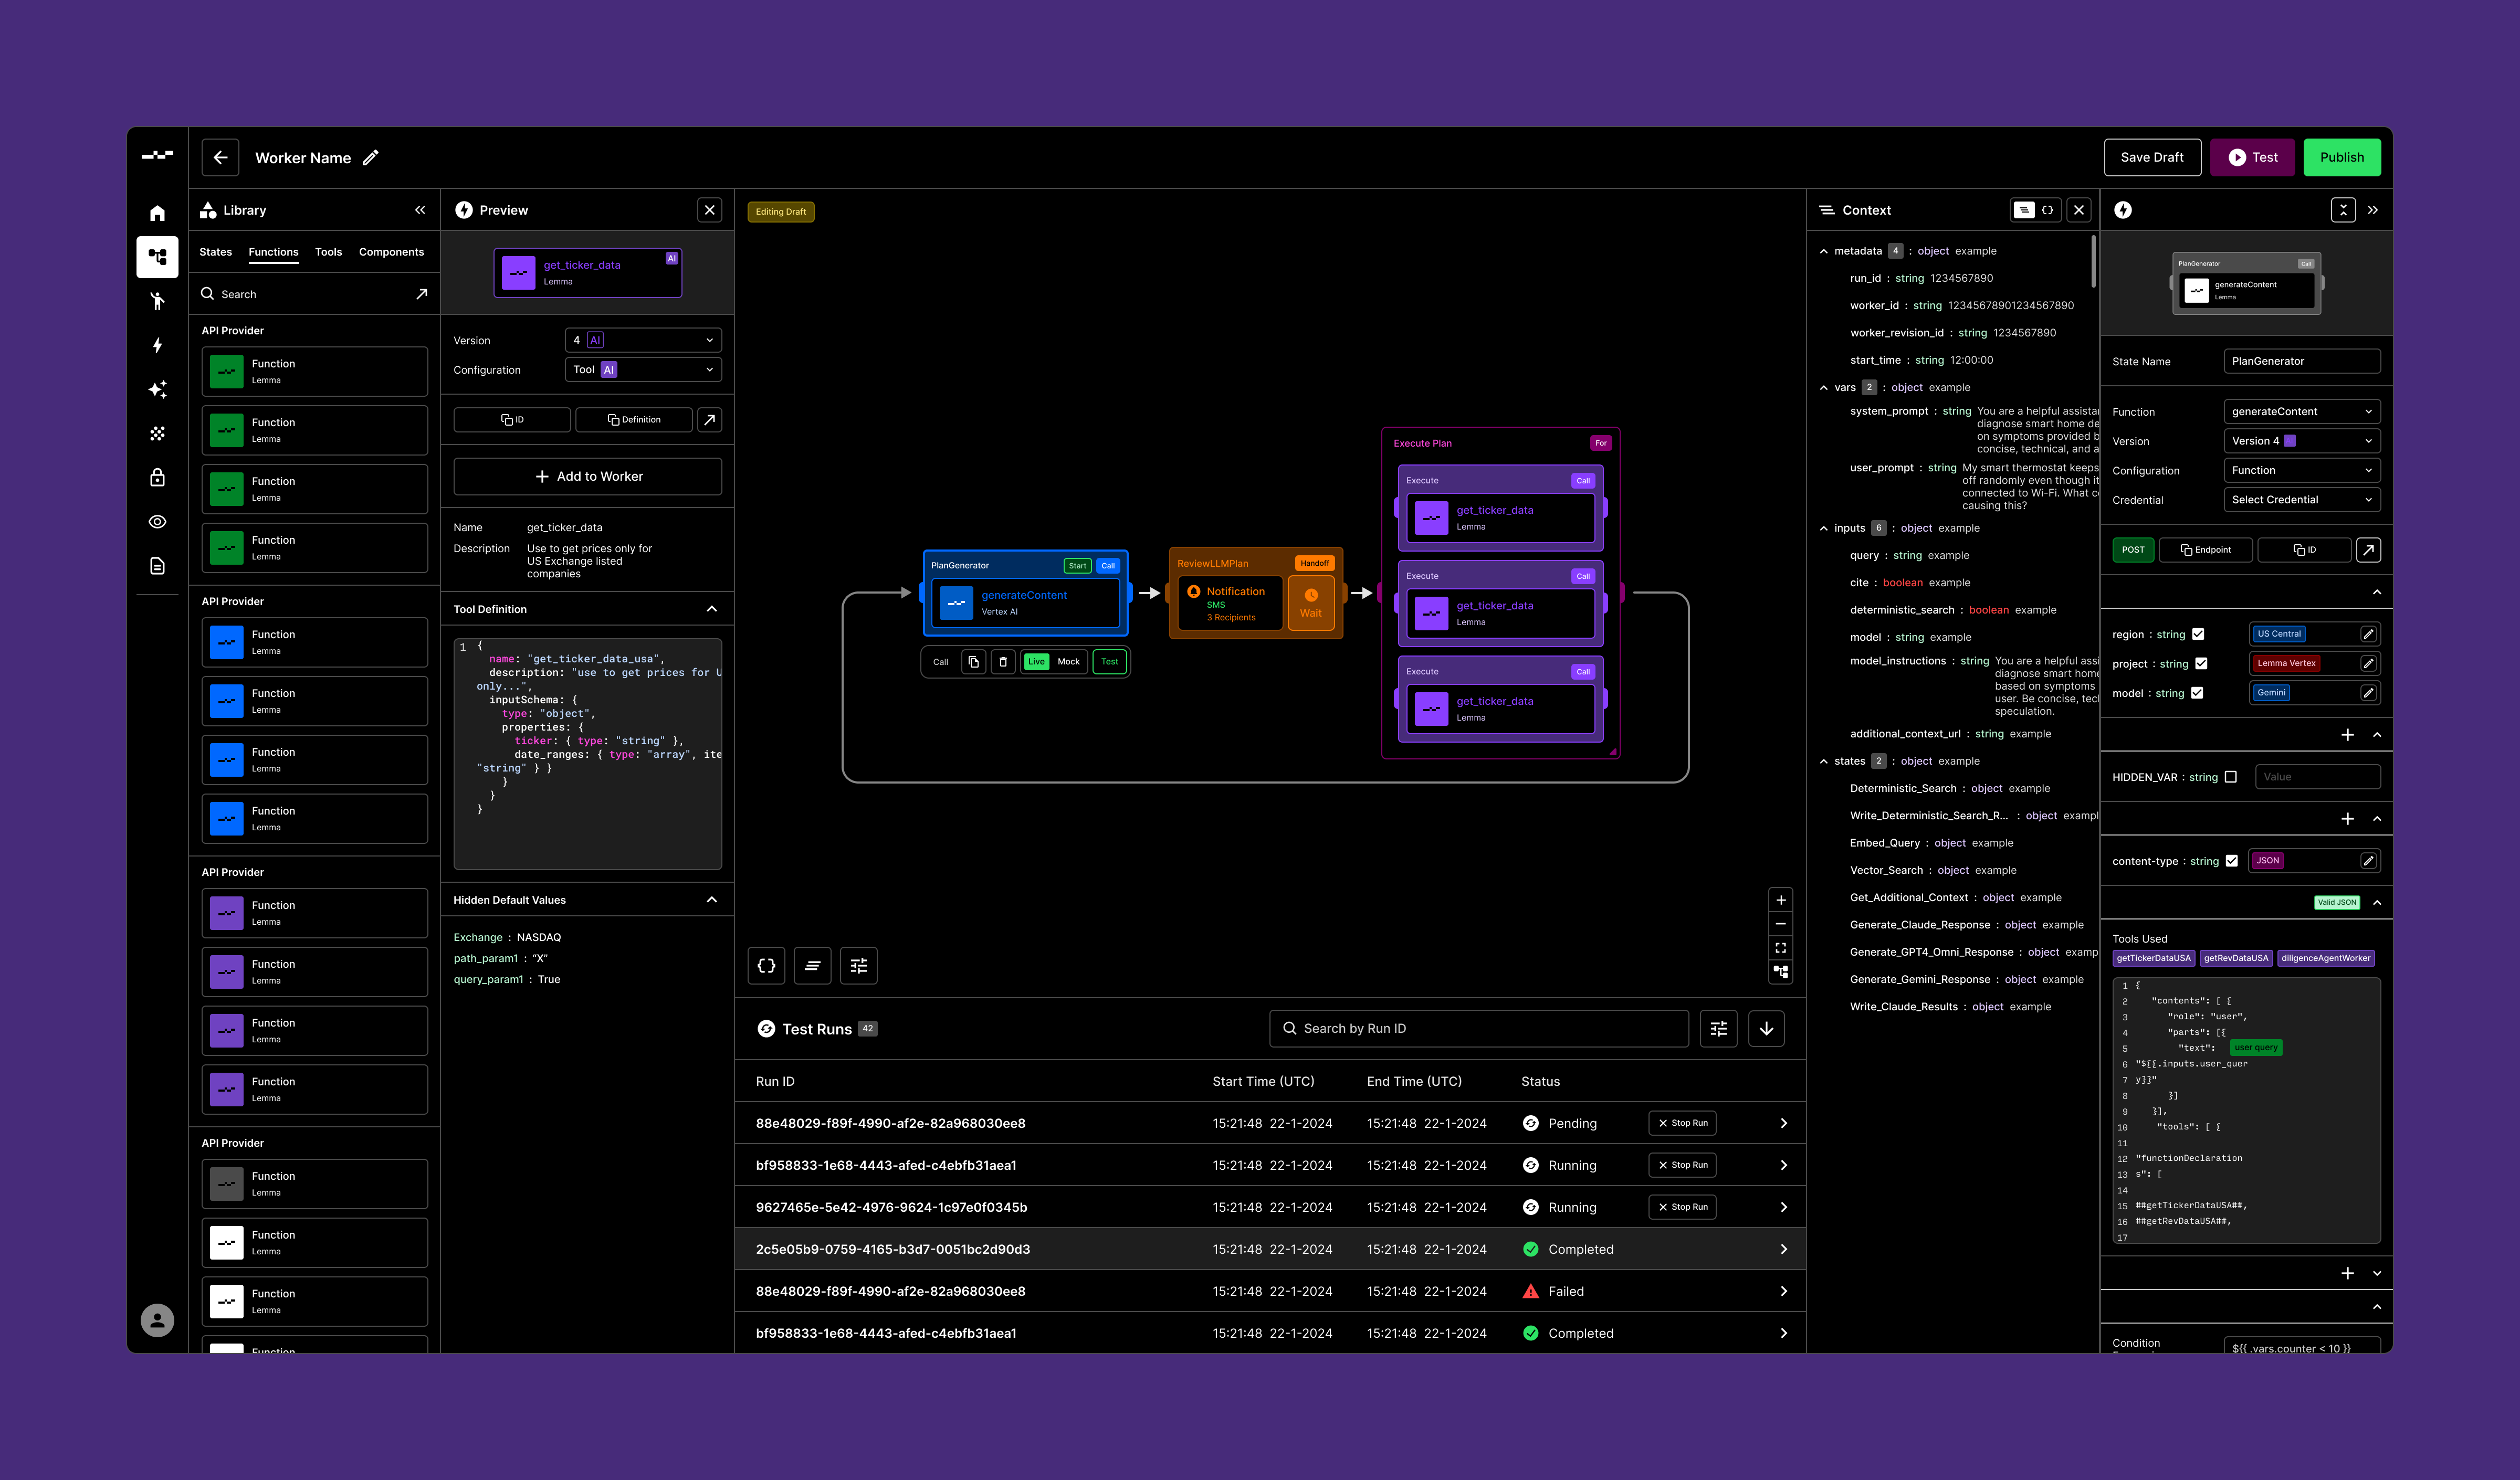Select the workflow builder sidebar icon

(x=157, y=257)
